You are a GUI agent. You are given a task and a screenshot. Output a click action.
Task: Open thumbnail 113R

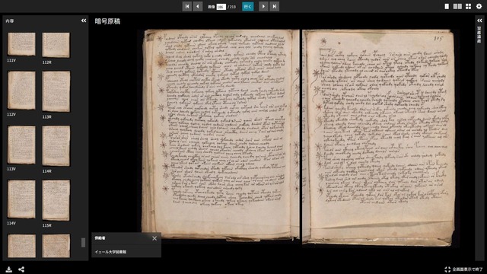[x=56, y=91]
